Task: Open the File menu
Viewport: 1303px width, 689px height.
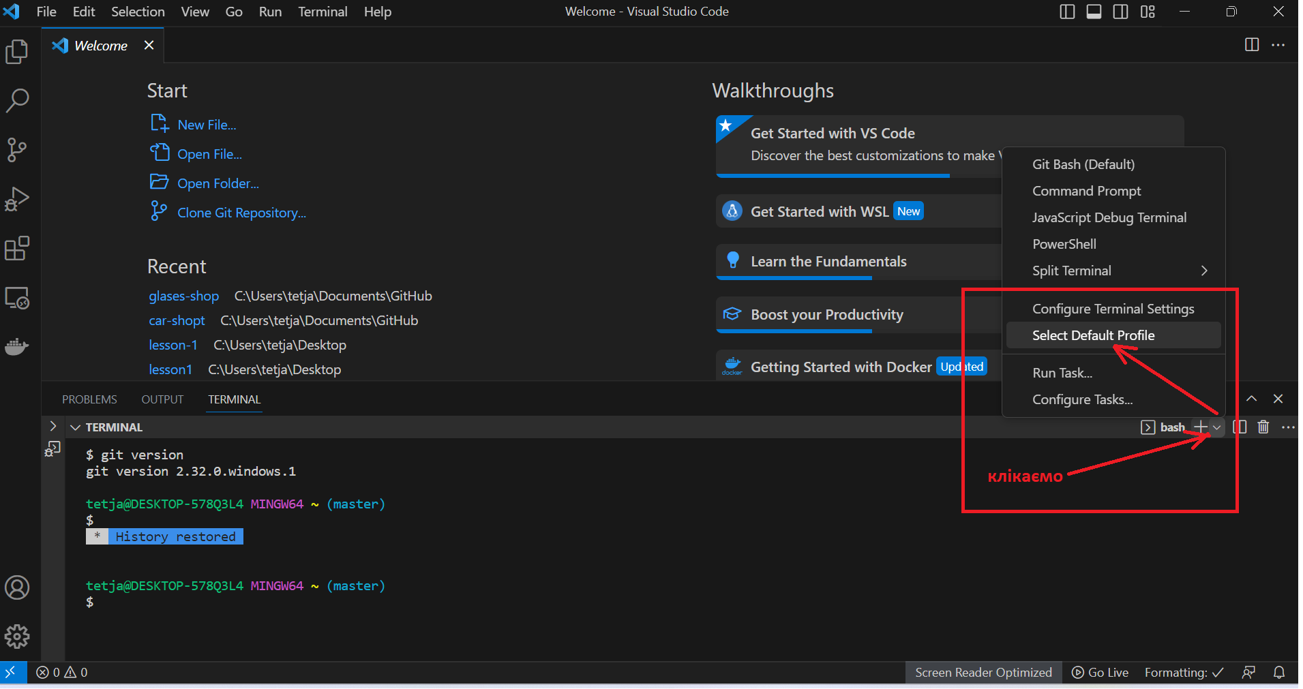Action: 46,12
